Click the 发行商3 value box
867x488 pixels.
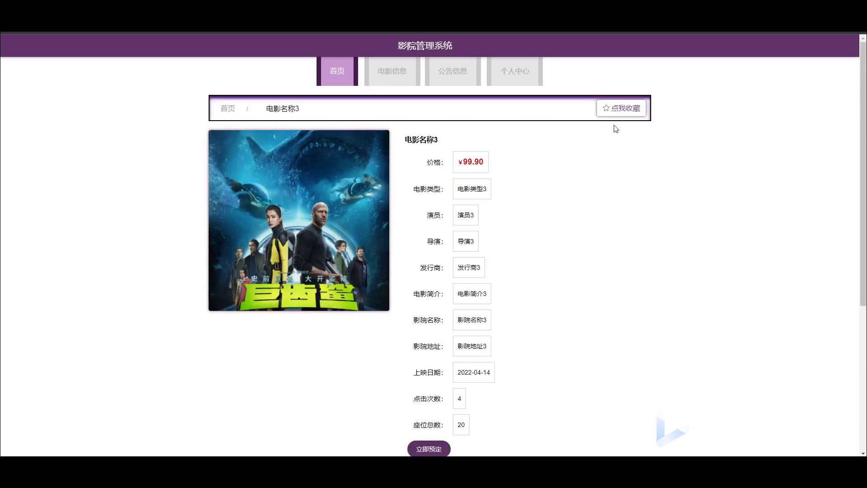pyautogui.click(x=469, y=267)
